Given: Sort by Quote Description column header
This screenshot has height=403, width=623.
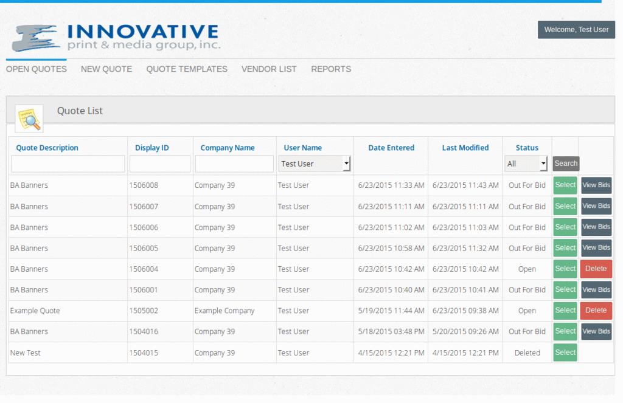Looking at the screenshot, I should [47, 148].
